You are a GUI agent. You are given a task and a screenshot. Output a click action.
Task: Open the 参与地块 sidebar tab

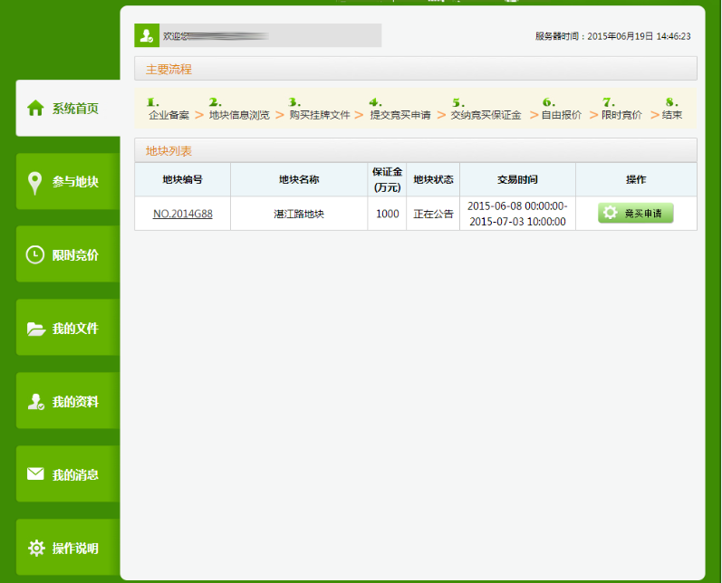coord(69,182)
